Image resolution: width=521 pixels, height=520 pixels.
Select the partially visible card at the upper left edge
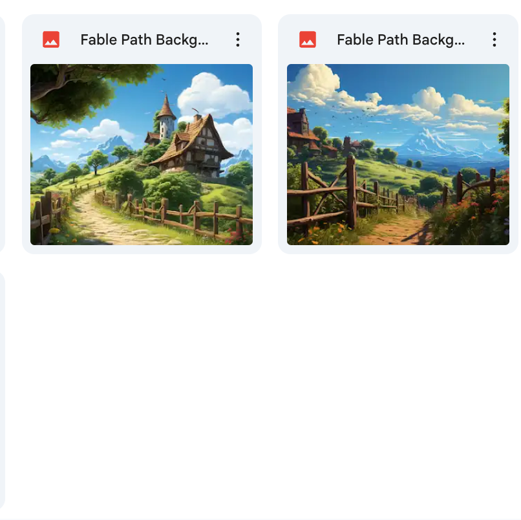pos(2,135)
